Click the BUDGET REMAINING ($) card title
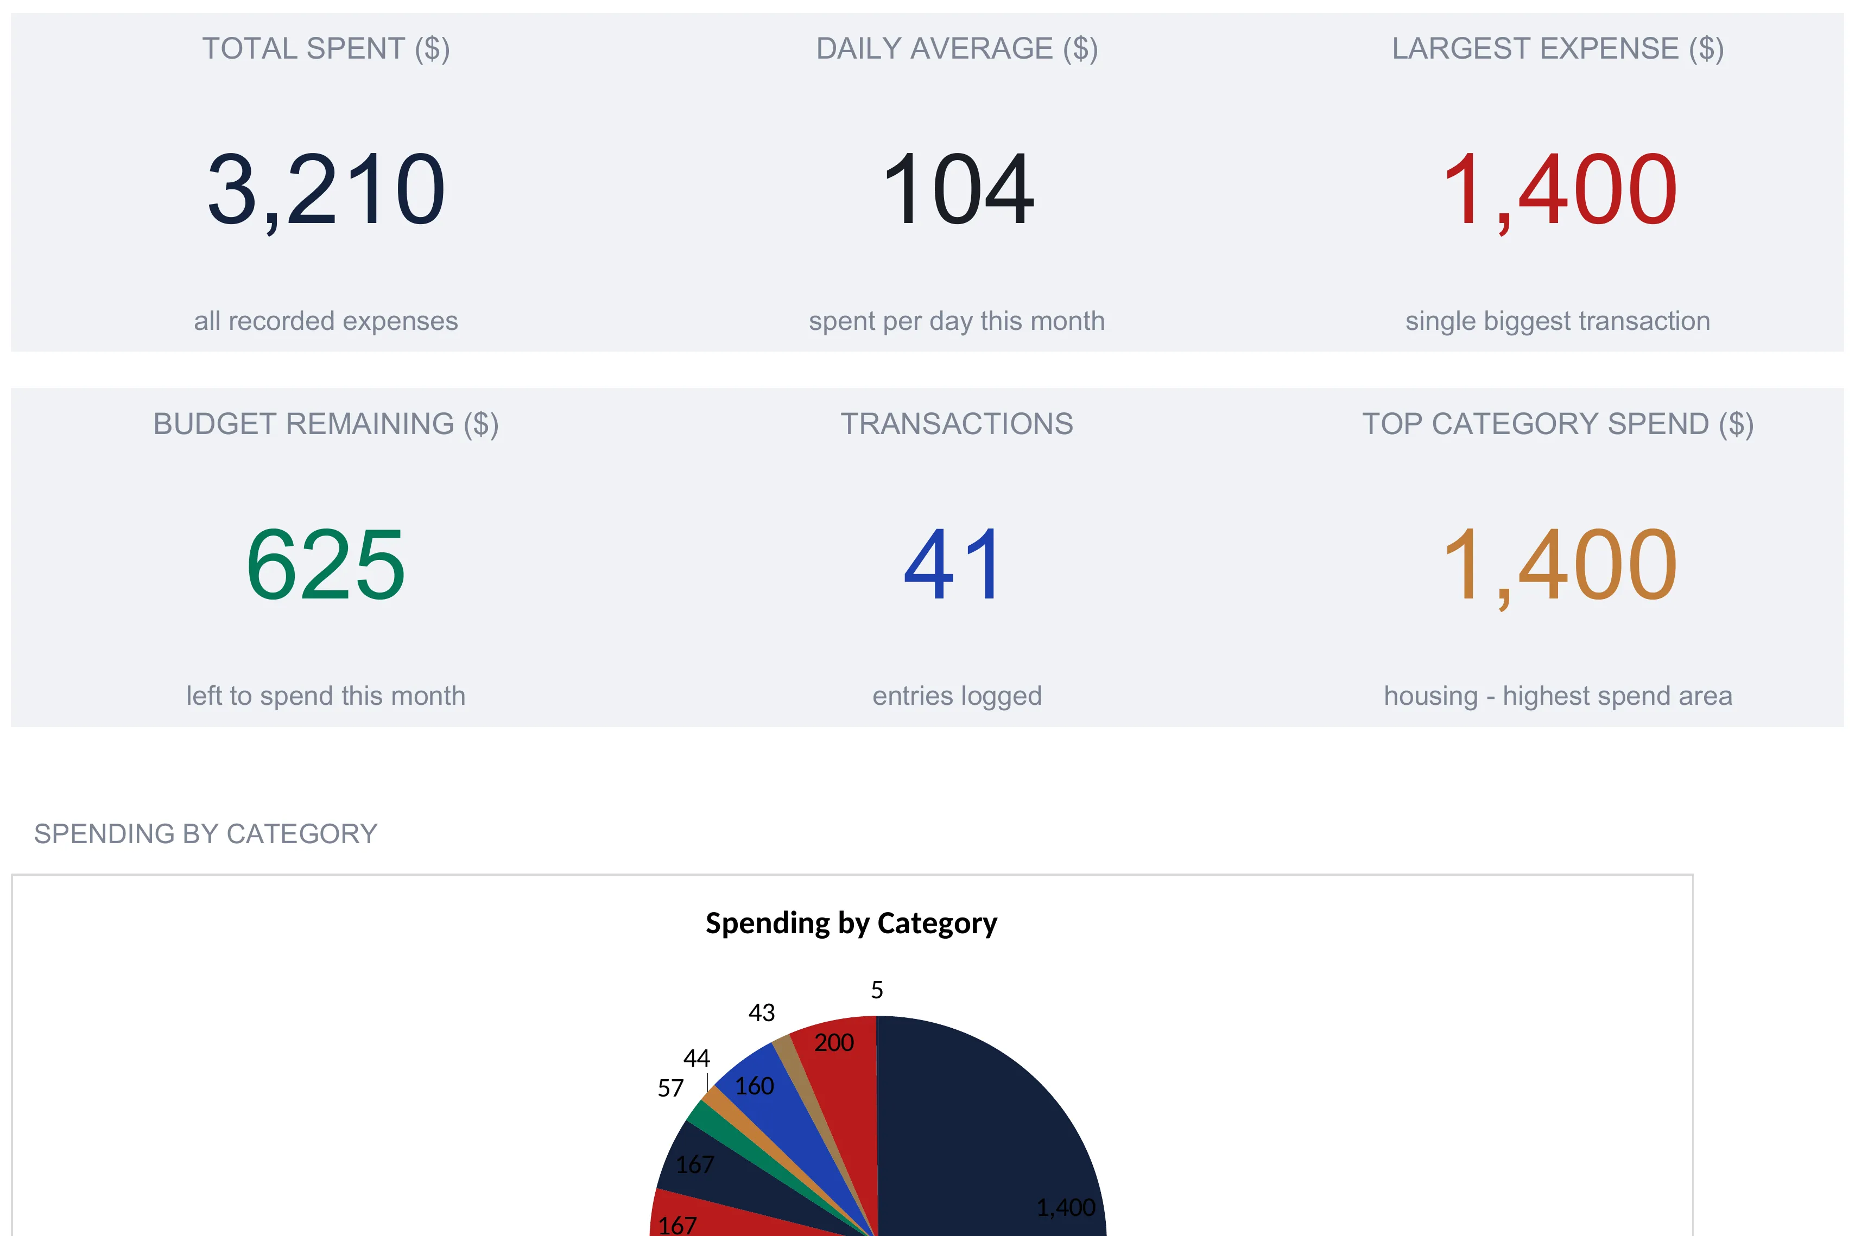 click(x=326, y=424)
